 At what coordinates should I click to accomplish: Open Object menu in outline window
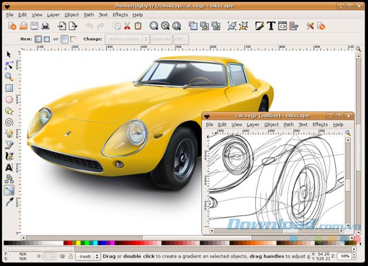click(271, 125)
